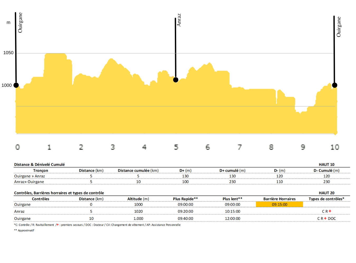Click the 1050 altitude axis label
356x263 pixels.
tap(8, 53)
